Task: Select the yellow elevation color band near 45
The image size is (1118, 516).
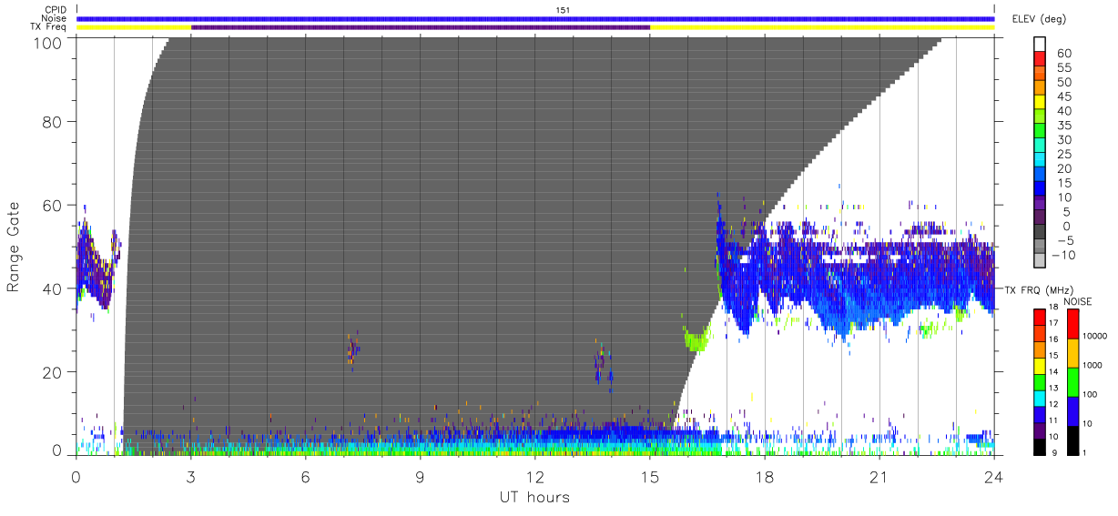Action: pos(1042,103)
